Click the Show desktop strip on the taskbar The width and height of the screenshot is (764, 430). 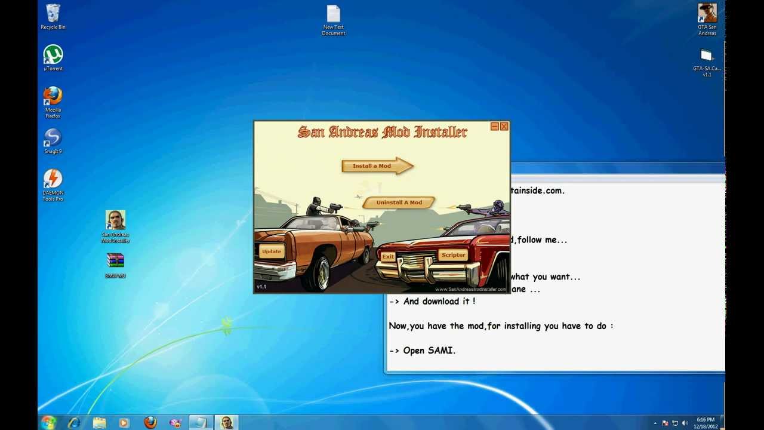(x=722, y=423)
